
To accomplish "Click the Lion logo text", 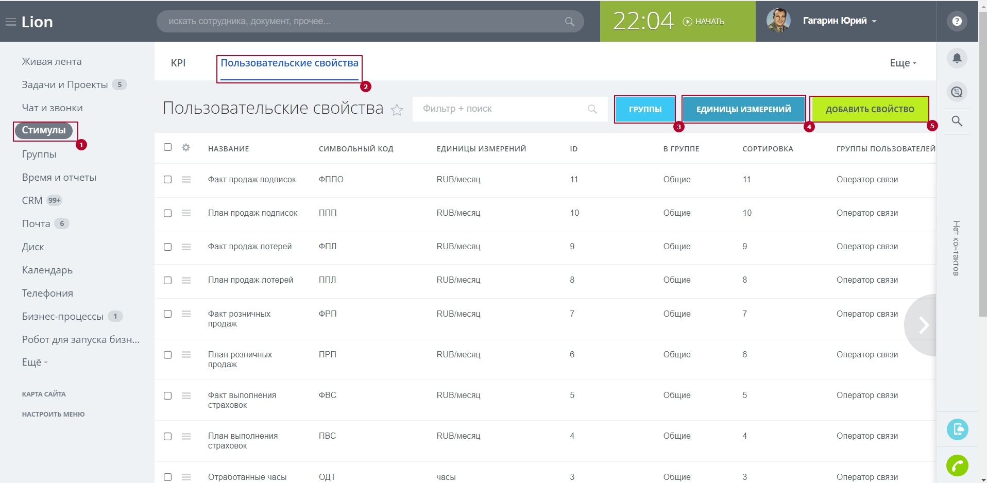I will pyautogui.click(x=37, y=22).
